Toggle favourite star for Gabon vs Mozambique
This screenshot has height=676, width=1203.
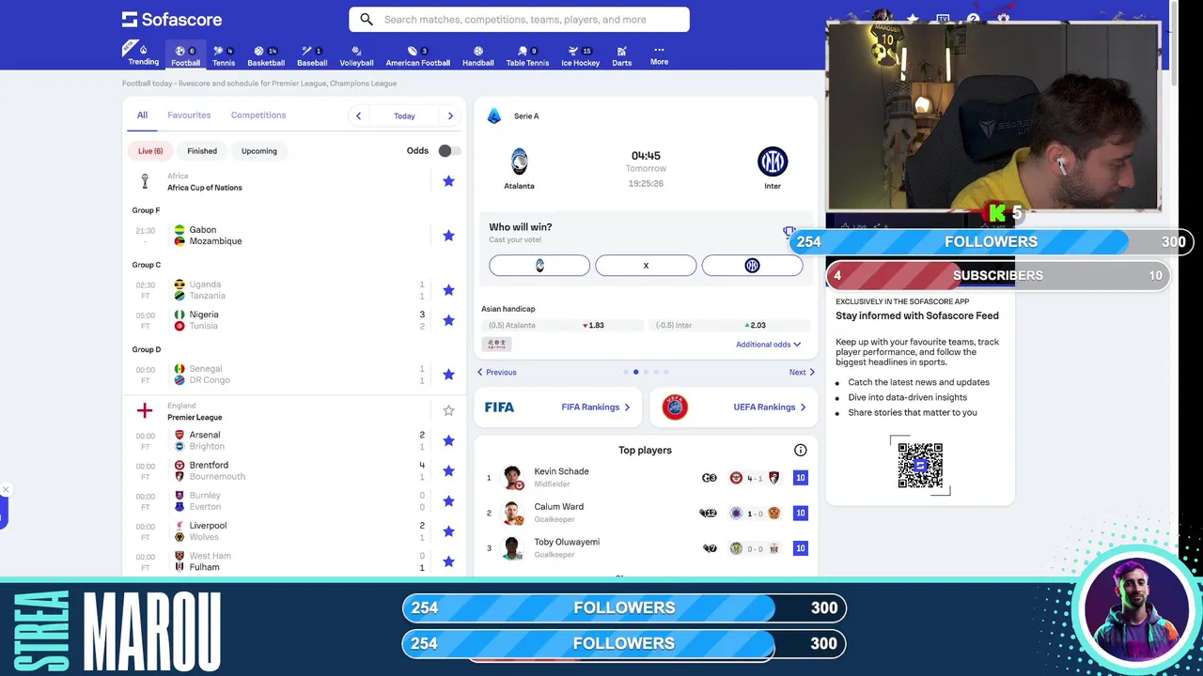tap(448, 236)
